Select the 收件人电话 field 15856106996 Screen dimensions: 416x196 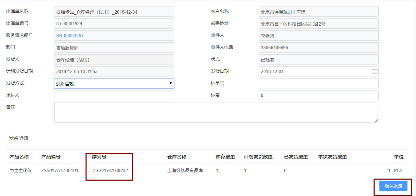click(x=318, y=47)
